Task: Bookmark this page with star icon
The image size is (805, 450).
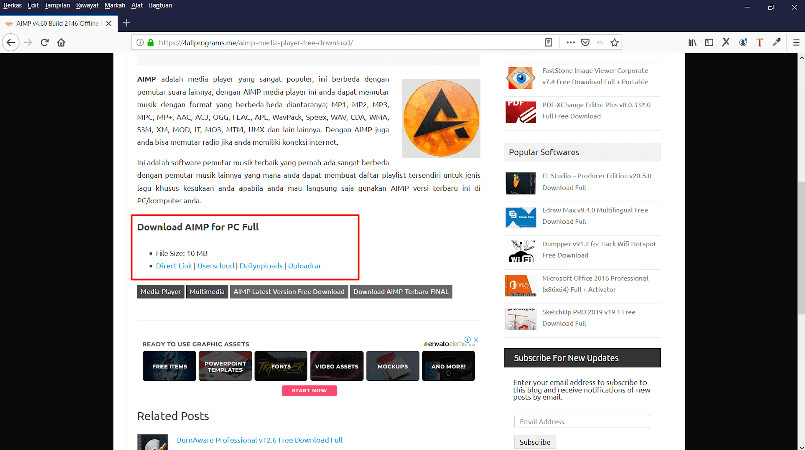Action: [614, 43]
